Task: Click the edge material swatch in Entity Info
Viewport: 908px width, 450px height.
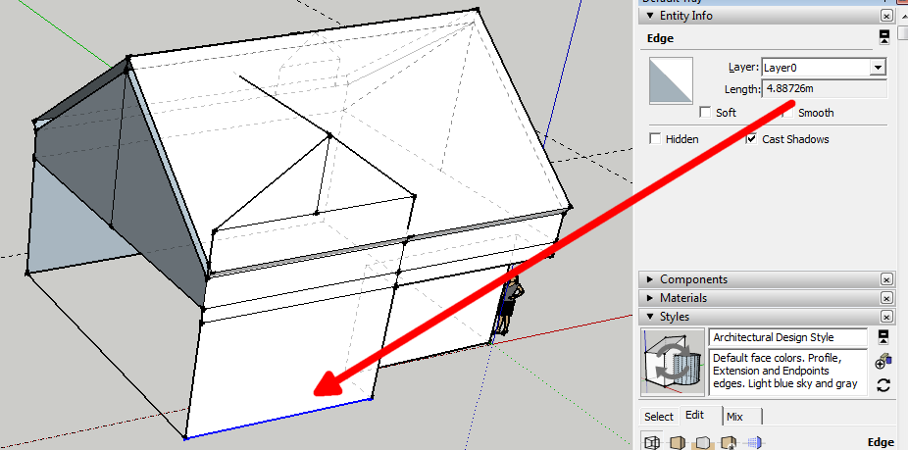Action: pos(671,80)
